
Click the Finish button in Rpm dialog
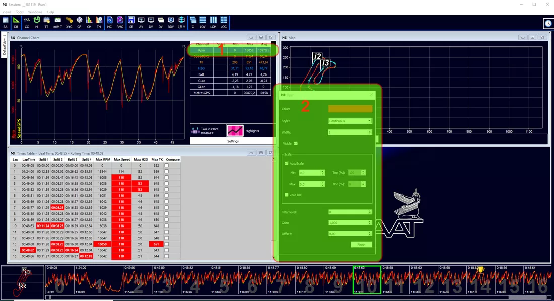click(361, 245)
